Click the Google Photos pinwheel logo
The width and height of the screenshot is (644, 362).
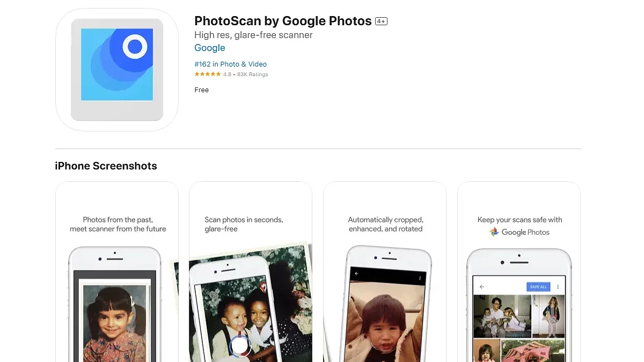pyautogui.click(x=494, y=232)
